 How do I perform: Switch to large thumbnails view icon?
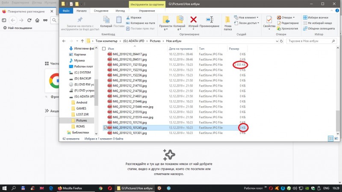pyautogui.click(x=336, y=139)
